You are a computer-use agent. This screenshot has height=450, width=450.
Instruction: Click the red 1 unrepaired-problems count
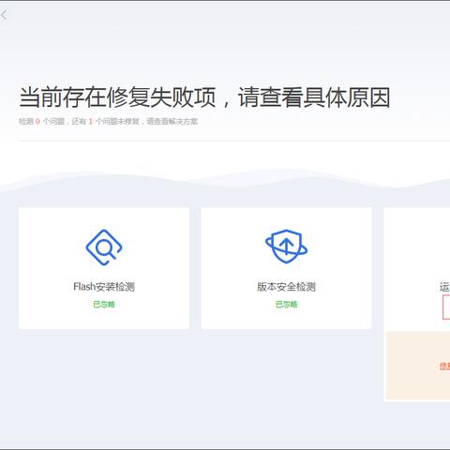point(91,121)
